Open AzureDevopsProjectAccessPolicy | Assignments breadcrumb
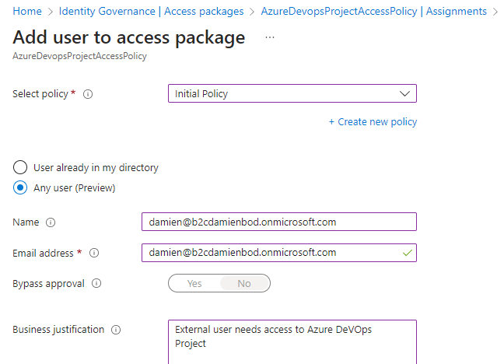The height and width of the screenshot is (364, 504). (373, 12)
